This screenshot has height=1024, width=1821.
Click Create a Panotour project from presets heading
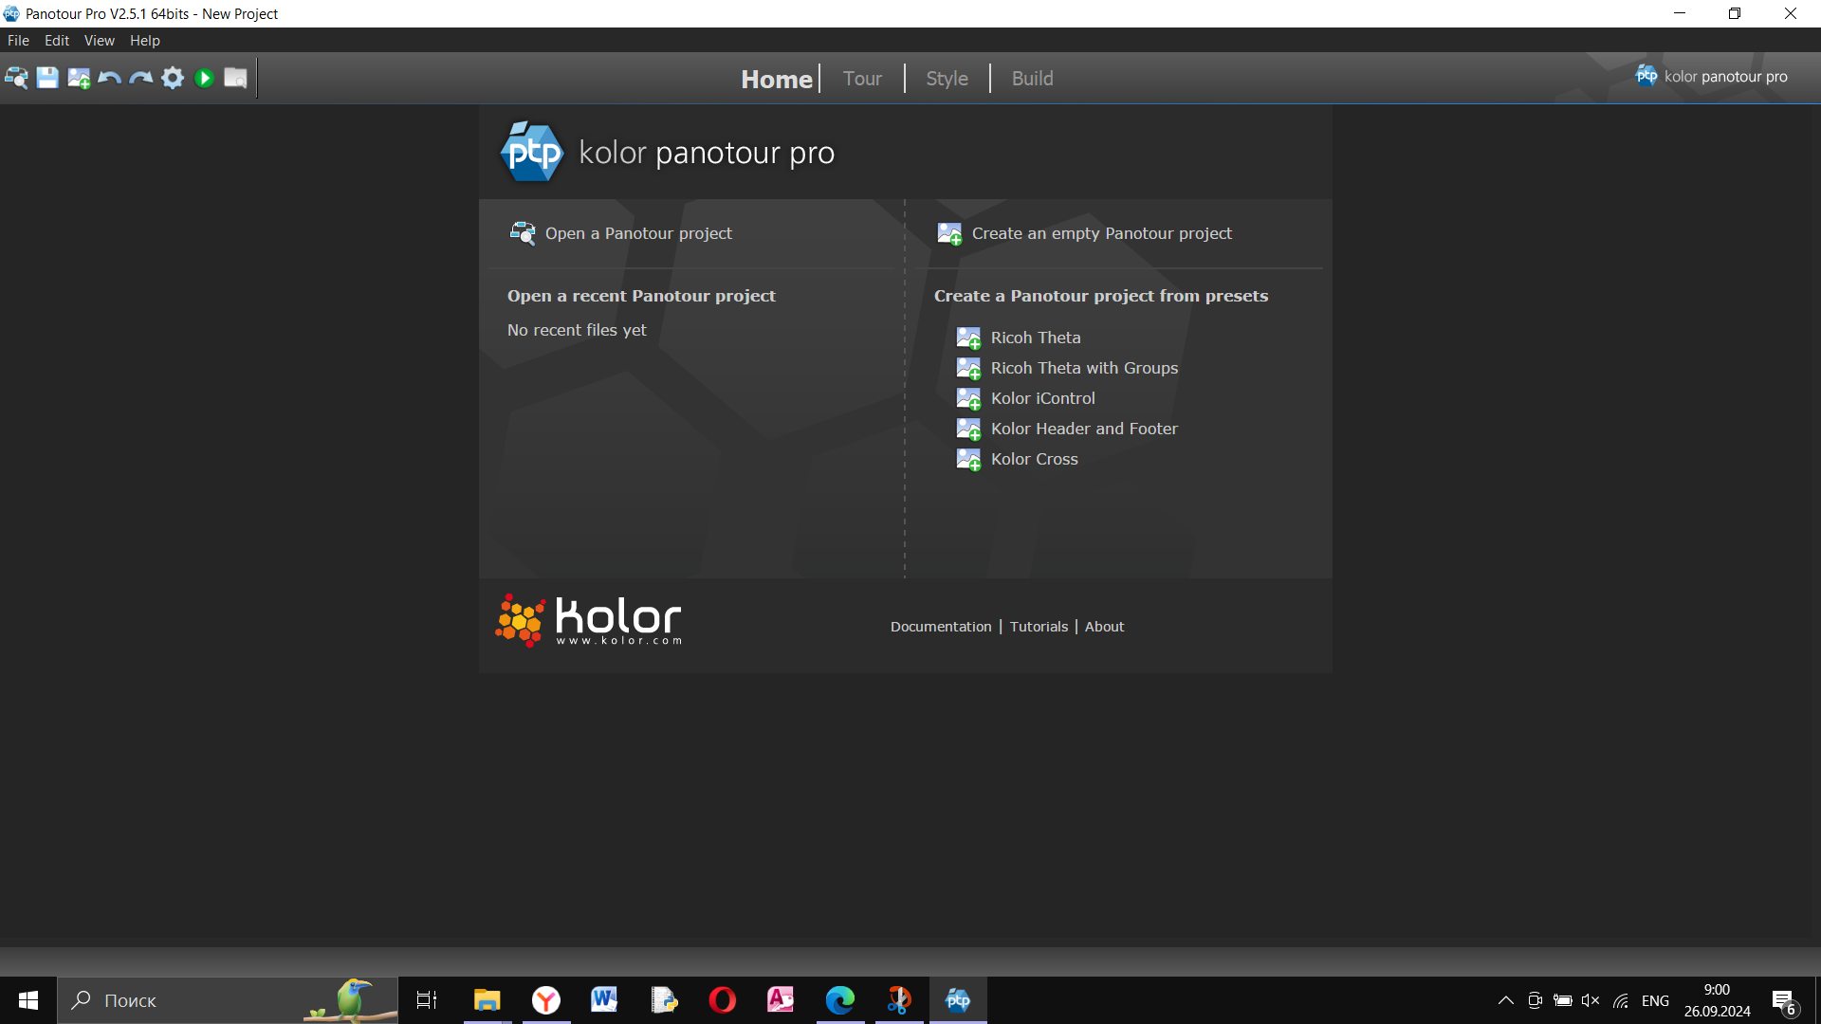tap(1101, 296)
